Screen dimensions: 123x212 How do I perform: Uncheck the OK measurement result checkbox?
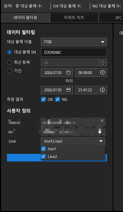tap(43, 100)
